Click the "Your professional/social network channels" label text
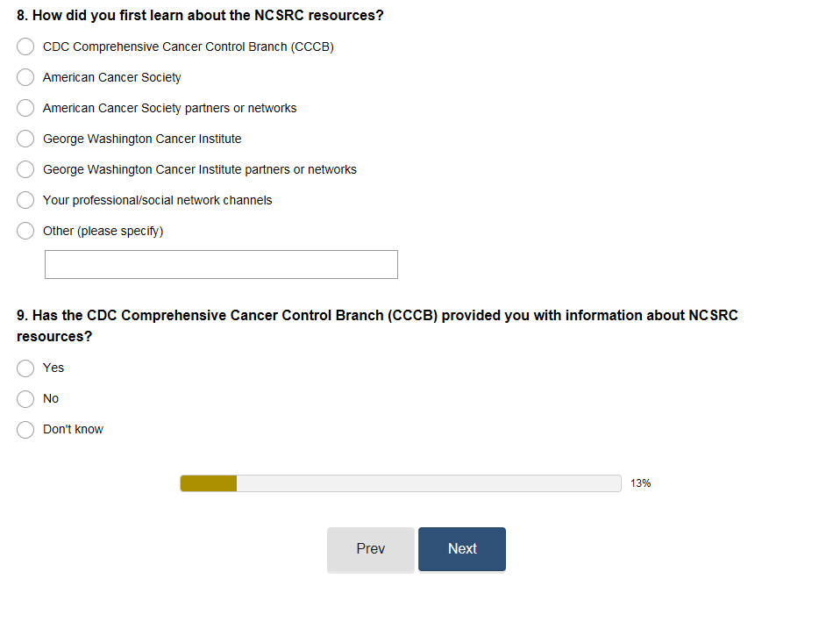 (x=158, y=200)
